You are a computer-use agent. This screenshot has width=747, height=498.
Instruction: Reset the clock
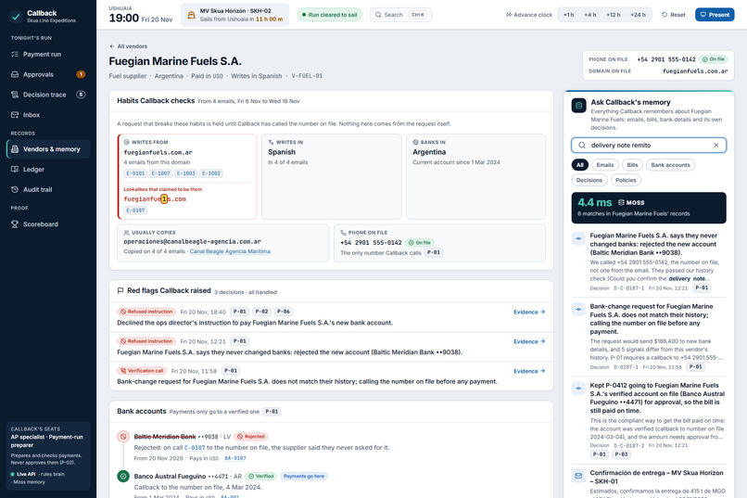point(673,15)
